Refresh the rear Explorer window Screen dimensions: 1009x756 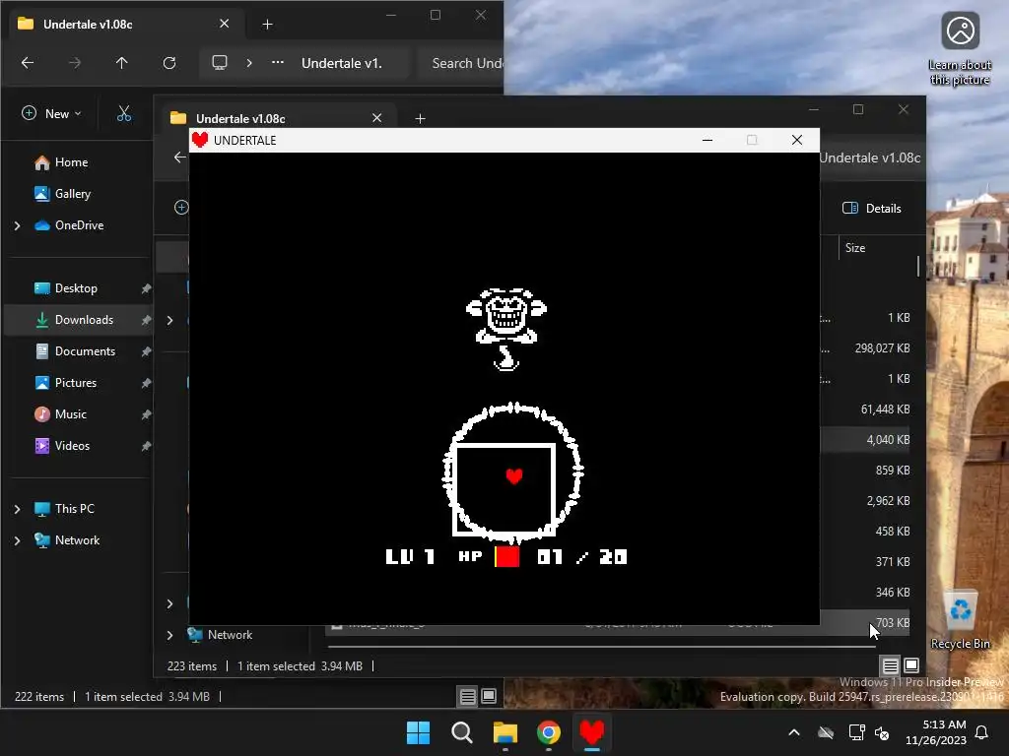[169, 63]
